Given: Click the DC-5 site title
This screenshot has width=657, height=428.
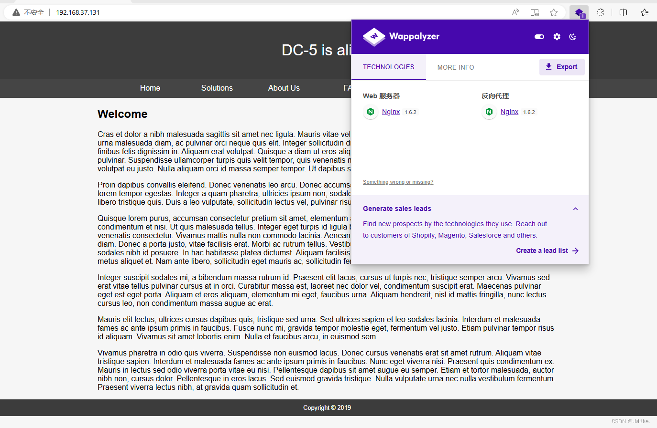Looking at the screenshot, I should coord(316,50).
